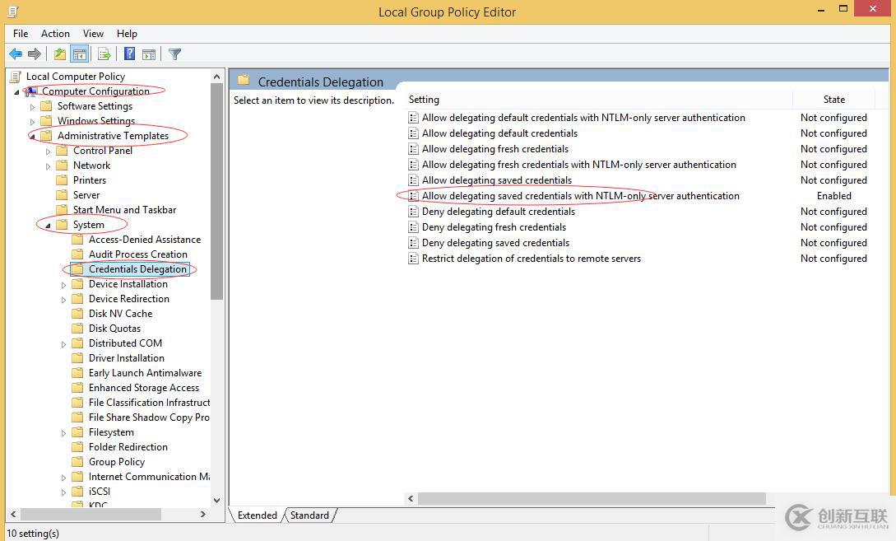896x541 pixels.
Task: Click the Export List toolbar icon
Action: coord(104,54)
